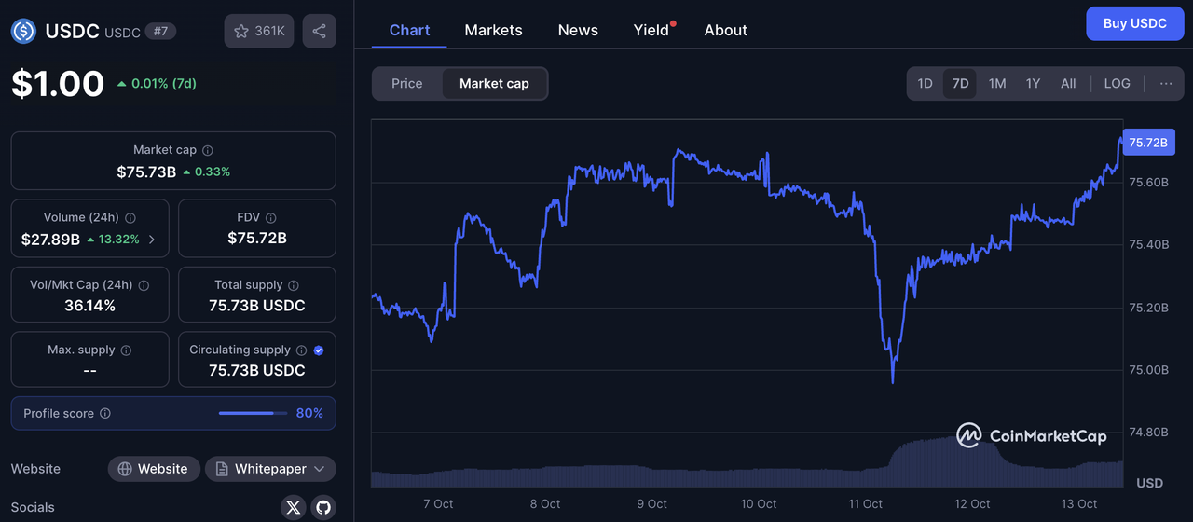1193x522 pixels.
Task: Click the share icon button
Action: coord(319,31)
